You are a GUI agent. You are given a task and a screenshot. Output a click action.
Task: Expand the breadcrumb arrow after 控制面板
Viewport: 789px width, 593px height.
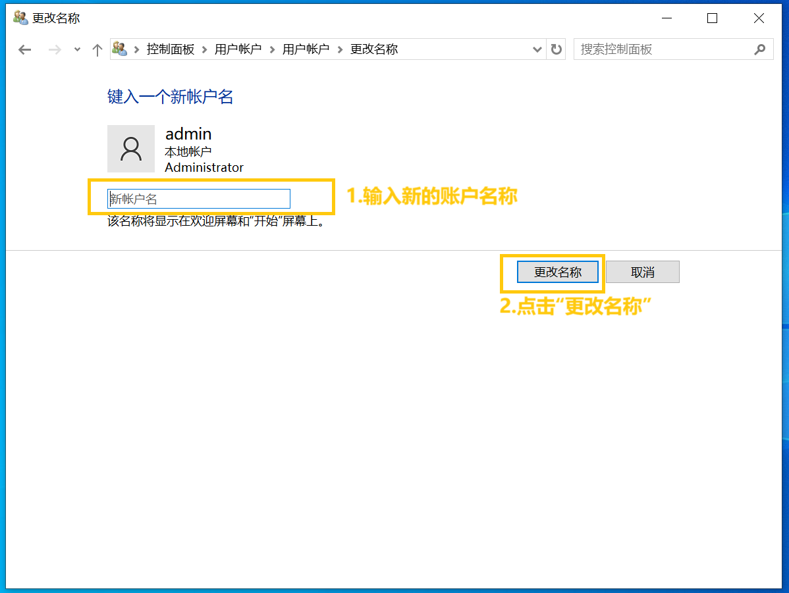(203, 49)
